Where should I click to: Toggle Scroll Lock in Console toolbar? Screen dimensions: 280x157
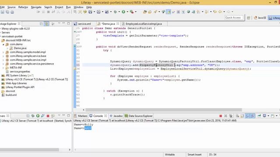tap(242, 116)
